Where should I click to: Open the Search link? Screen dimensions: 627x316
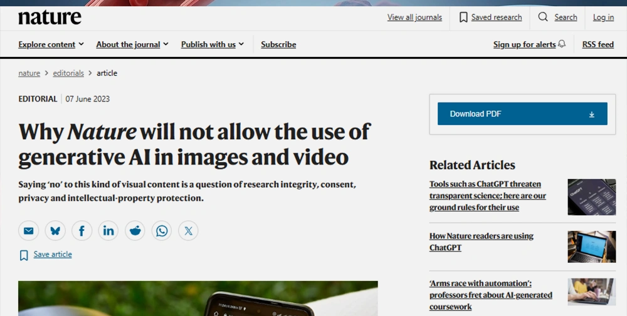click(x=566, y=17)
